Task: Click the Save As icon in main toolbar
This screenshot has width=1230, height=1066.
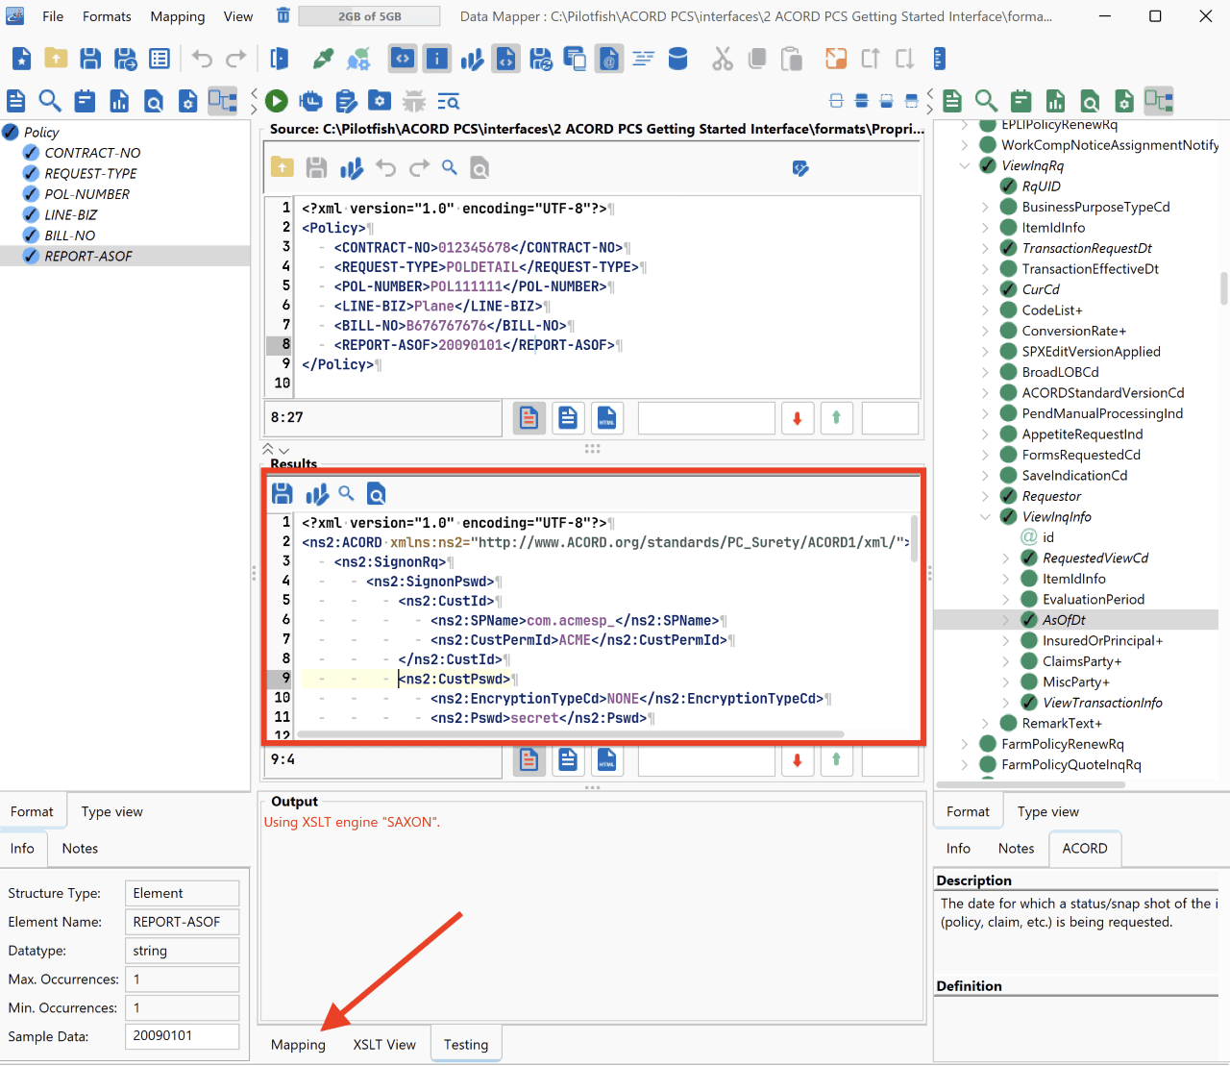Action: [125, 60]
